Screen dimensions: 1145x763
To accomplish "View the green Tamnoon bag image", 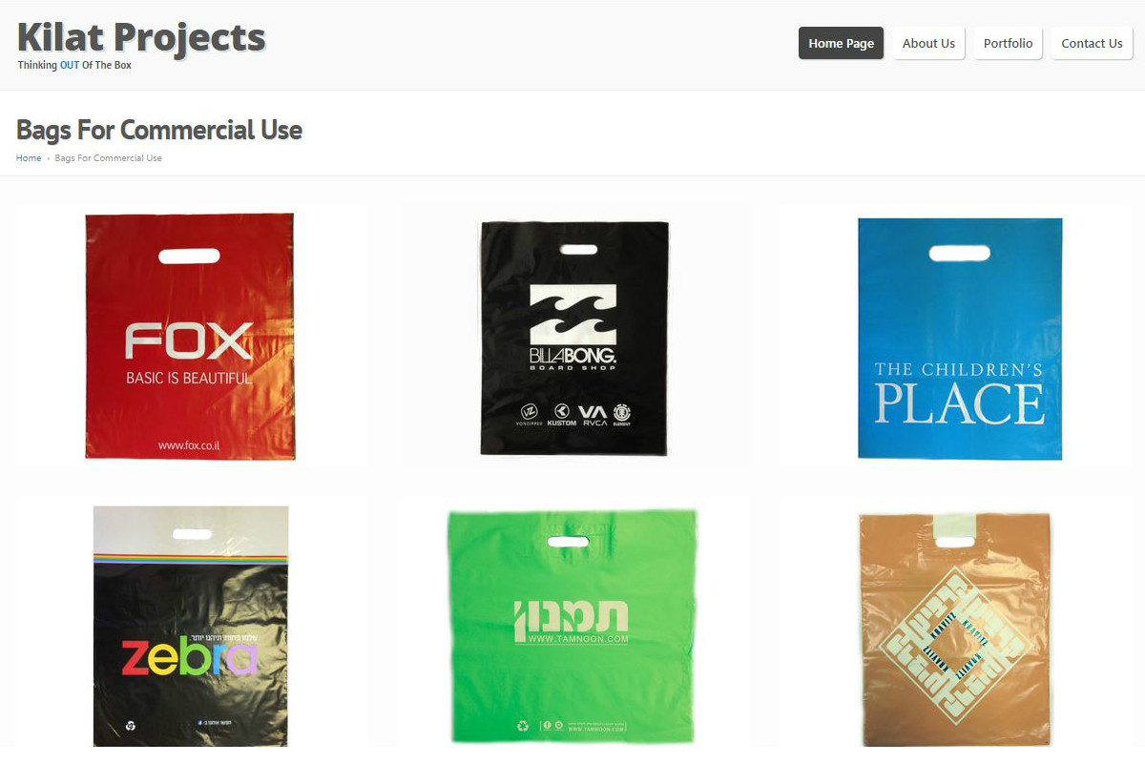I will point(573,627).
